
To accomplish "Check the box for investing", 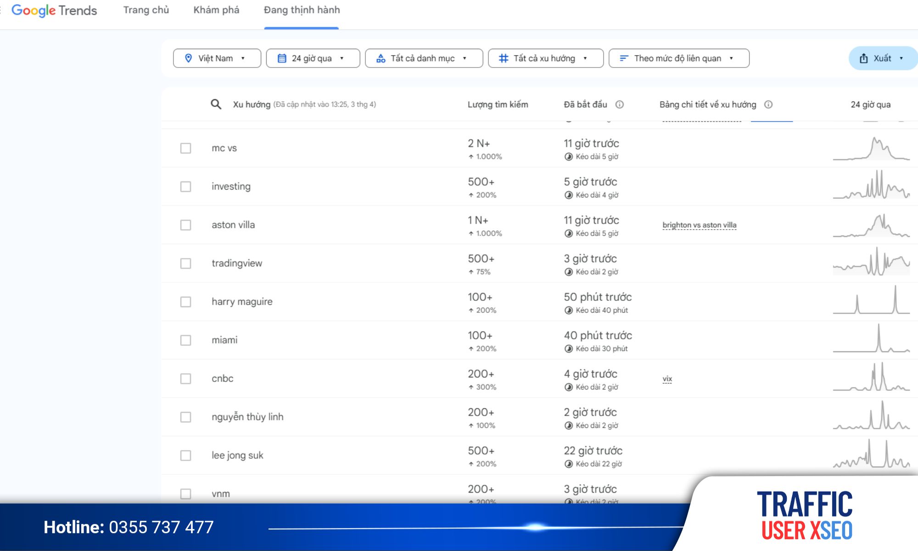I will pyautogui.click(x=185, y=186).
